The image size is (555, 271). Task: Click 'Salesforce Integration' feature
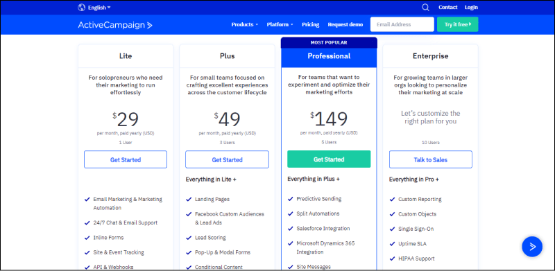tap(323, 229)
